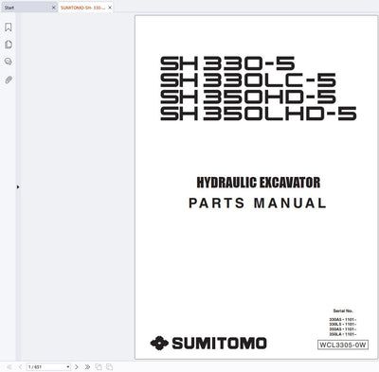Image resolution: width=379 pixels, height=372 pixels.
Task: Close the Start tab
Action: pyautogui.click(x=53, y=8)
